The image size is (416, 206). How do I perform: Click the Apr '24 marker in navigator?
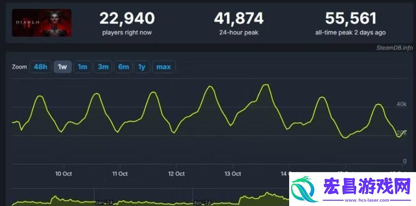pyautogui.click(x=202, y=203)
